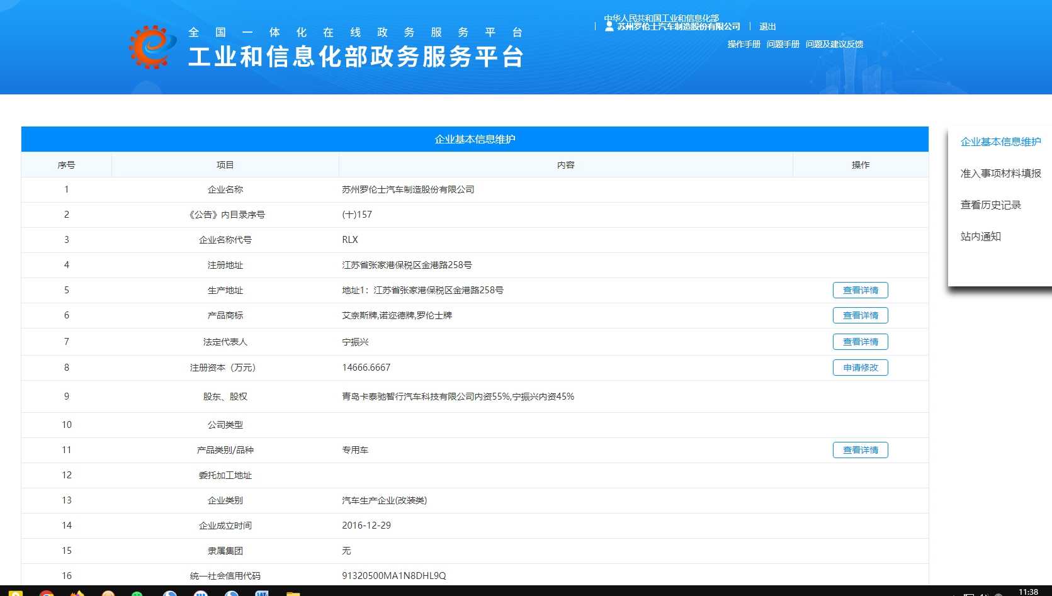Select 查看历史记录 in the side menu
The image size is (1052, 596).
pyautogui.click(x=990, y=205)
